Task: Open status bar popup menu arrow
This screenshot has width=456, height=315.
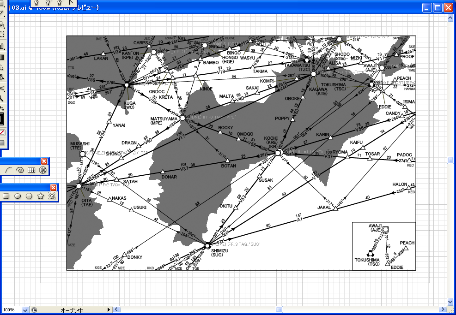Action: click(x=109, y=310)
